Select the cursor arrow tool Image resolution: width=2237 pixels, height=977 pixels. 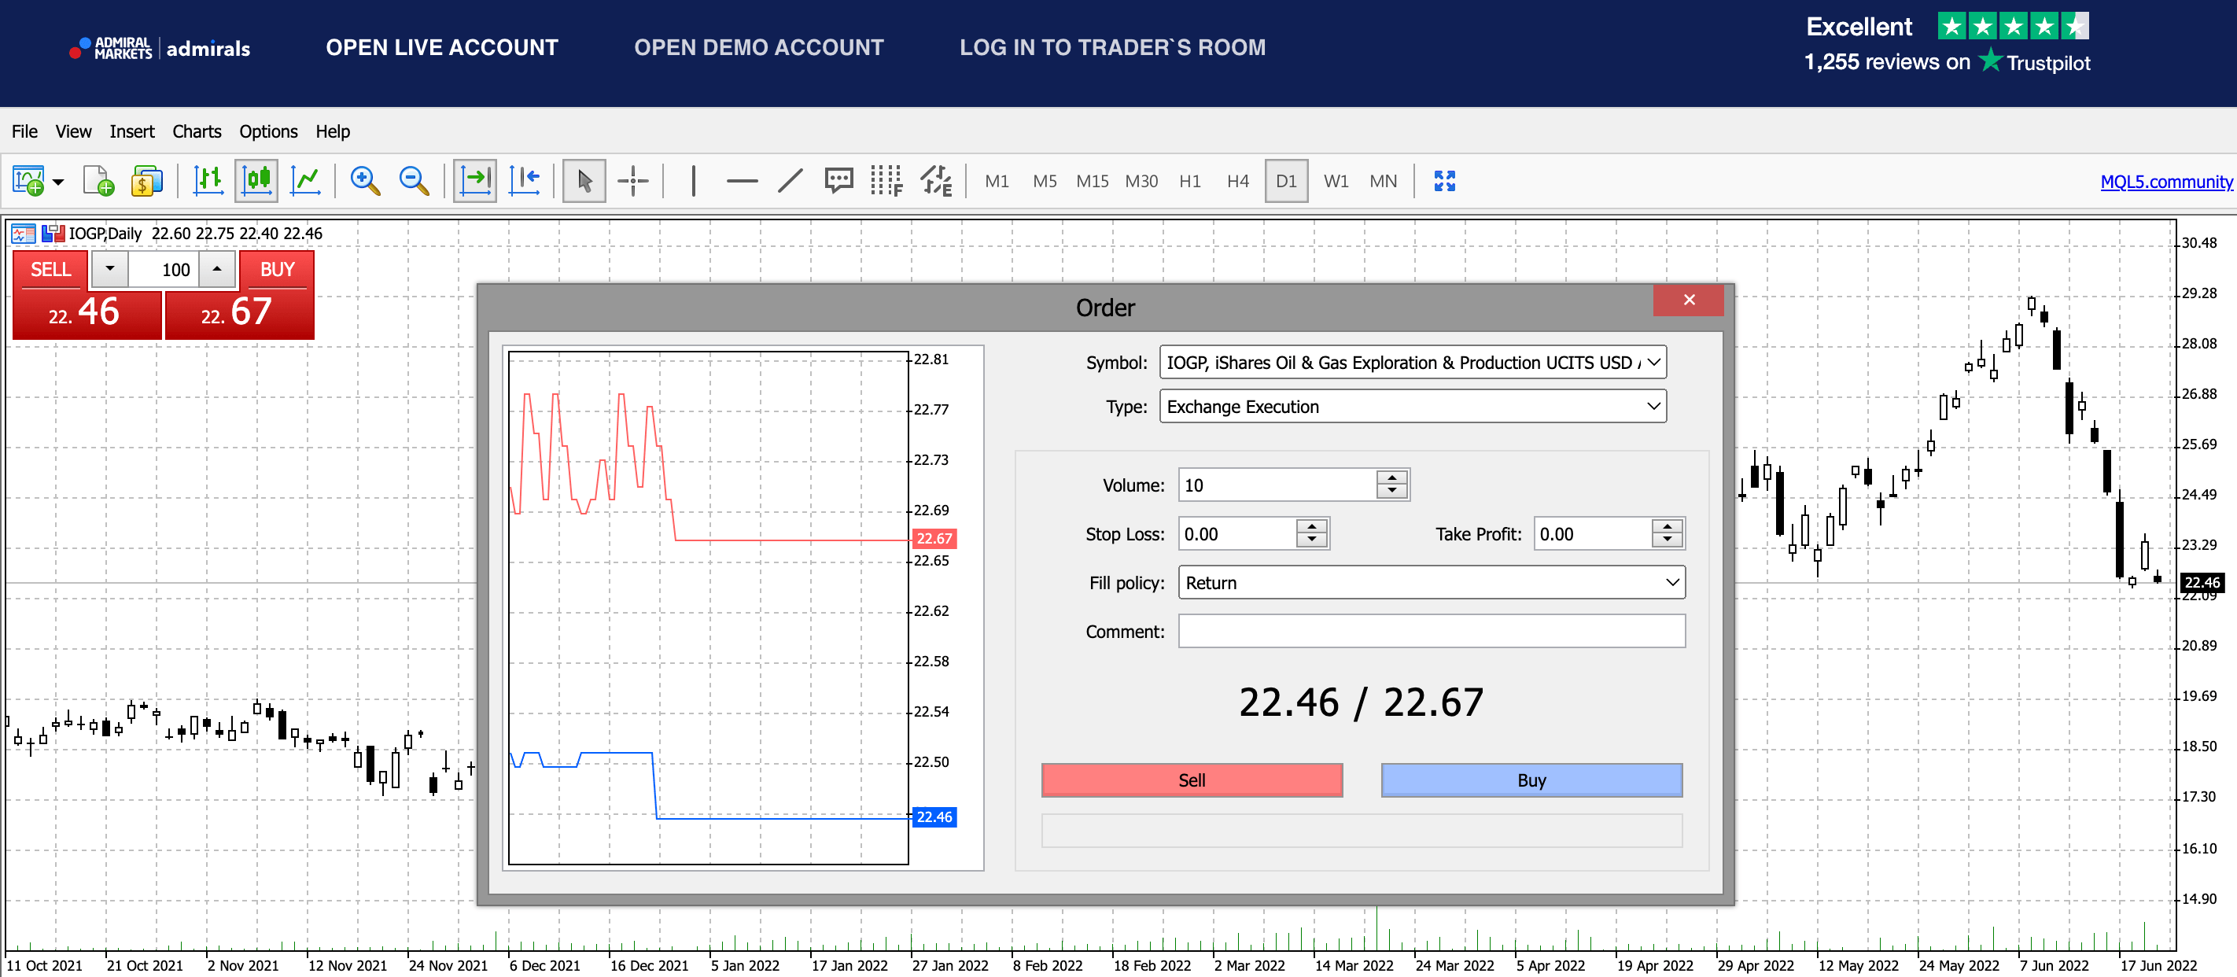tap(584, 182)
